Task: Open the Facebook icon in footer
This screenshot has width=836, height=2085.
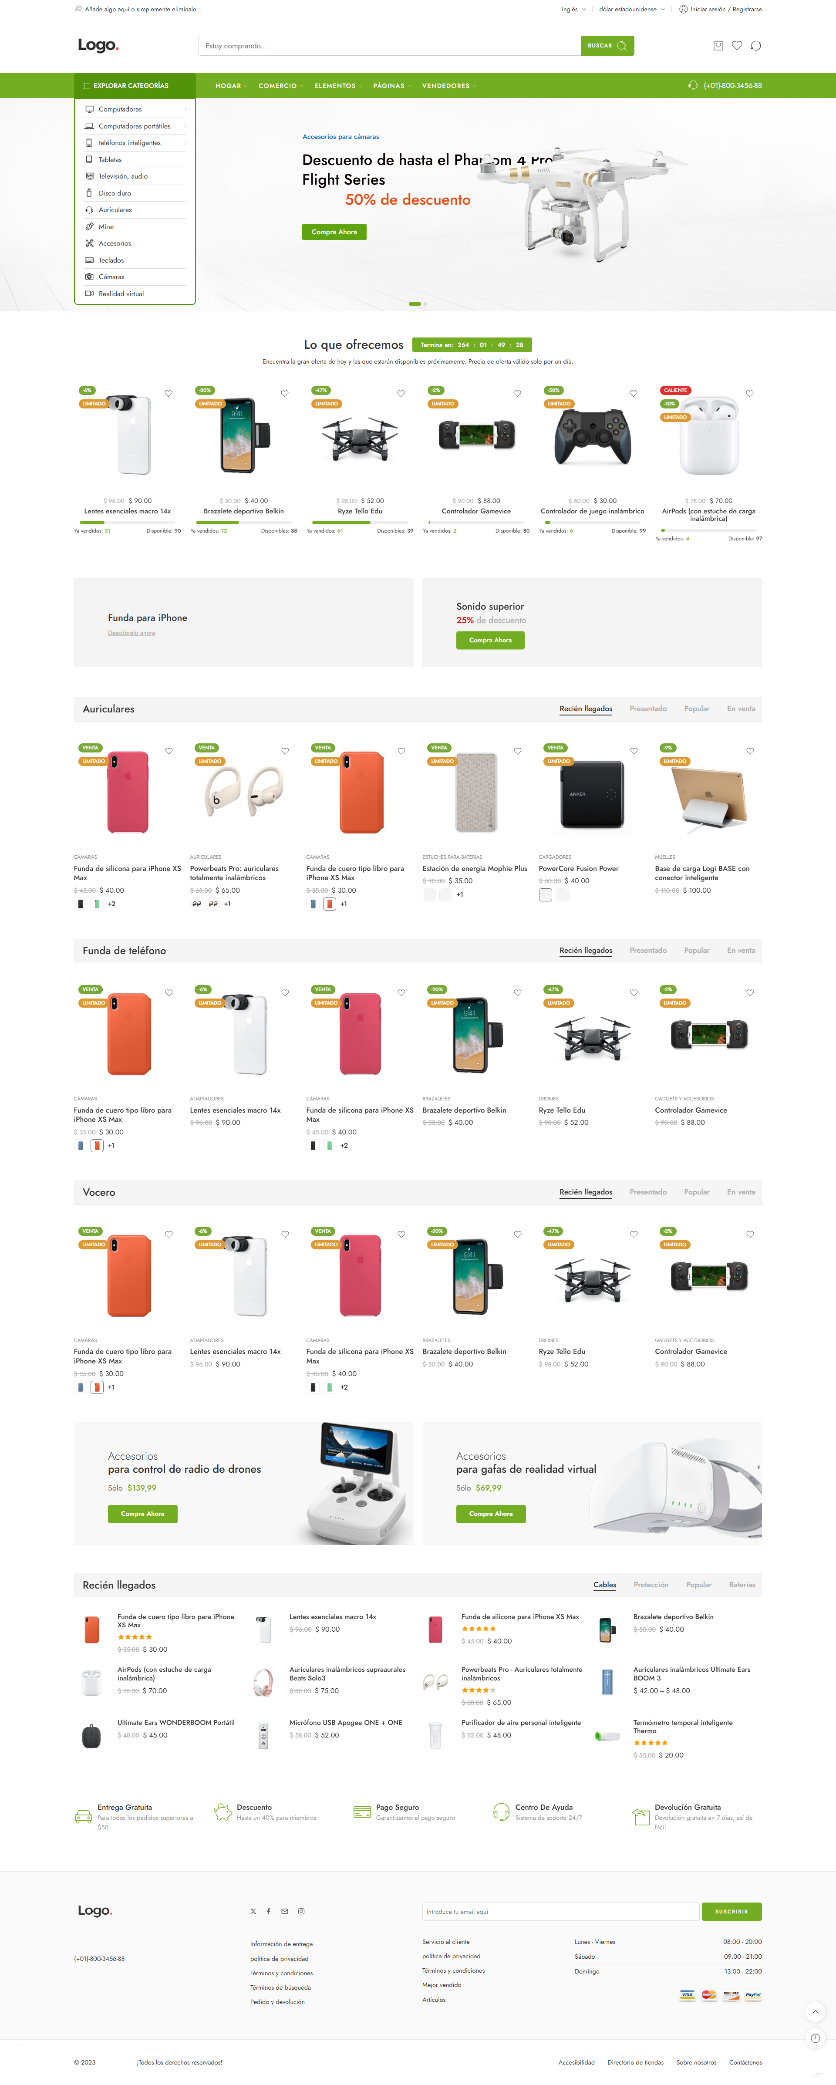Action: [x=269, y=1911]
